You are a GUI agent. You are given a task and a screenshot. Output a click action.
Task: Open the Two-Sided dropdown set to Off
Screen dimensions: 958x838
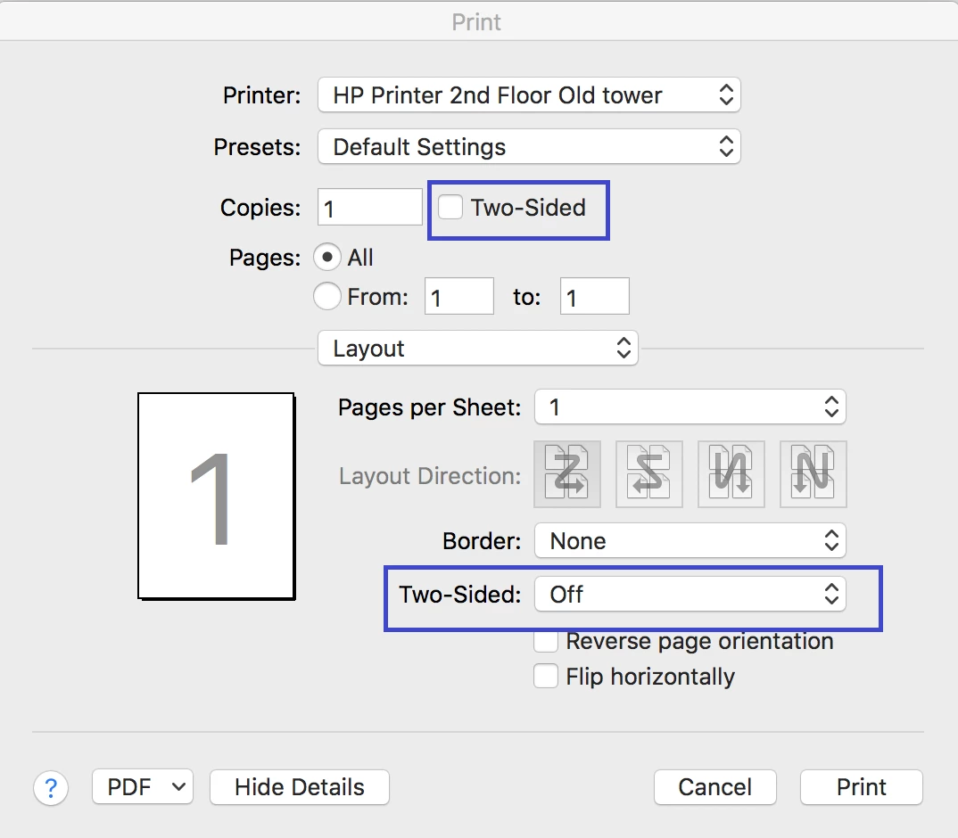690,594
